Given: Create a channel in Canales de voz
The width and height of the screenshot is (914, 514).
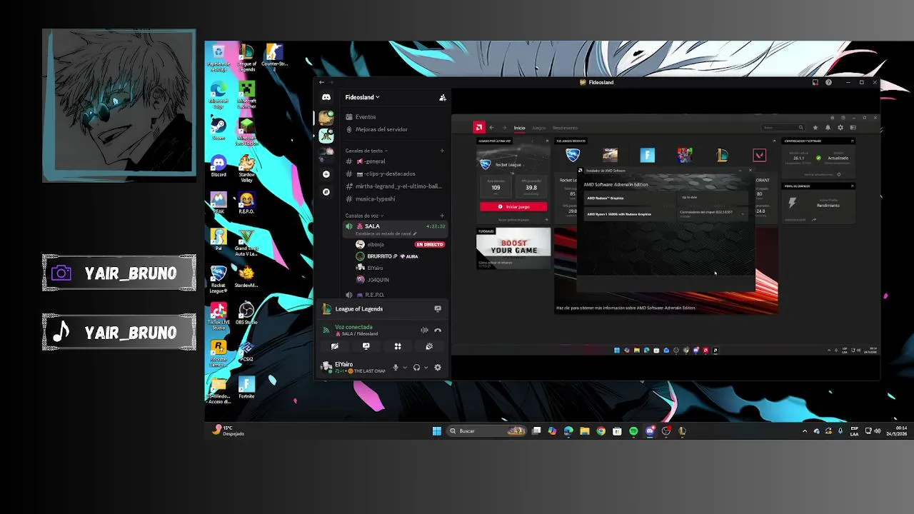Looking at the screenshot, I should 442,216.
